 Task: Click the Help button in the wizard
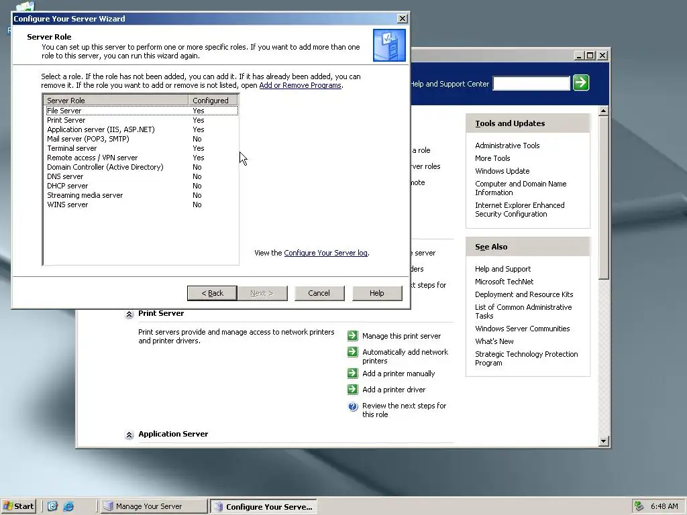pyautogui.click(x=377, y=293)
